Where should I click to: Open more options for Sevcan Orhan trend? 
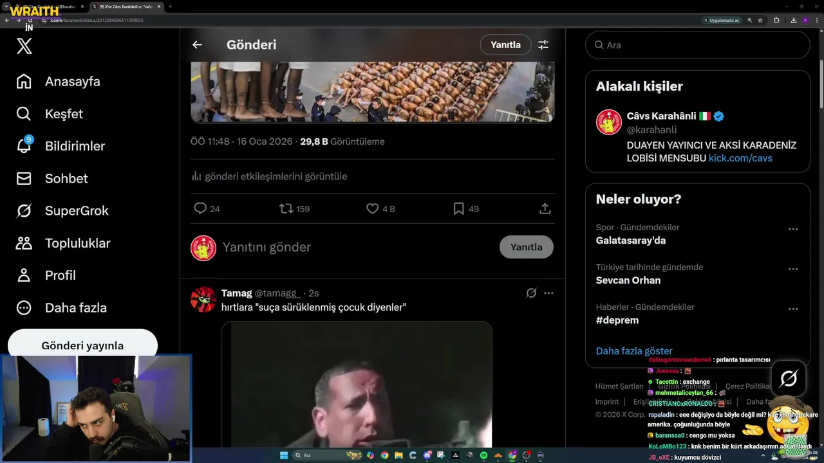click(793, 269)
